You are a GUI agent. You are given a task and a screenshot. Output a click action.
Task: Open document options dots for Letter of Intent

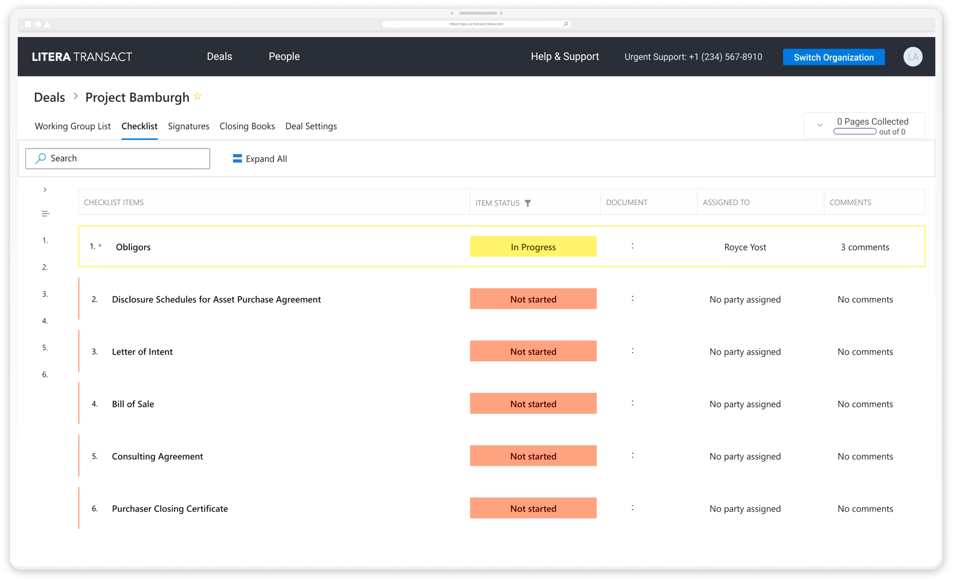(632, 351)
